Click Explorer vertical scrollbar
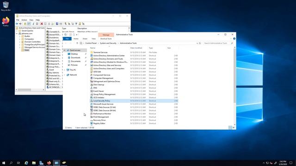 234,75
